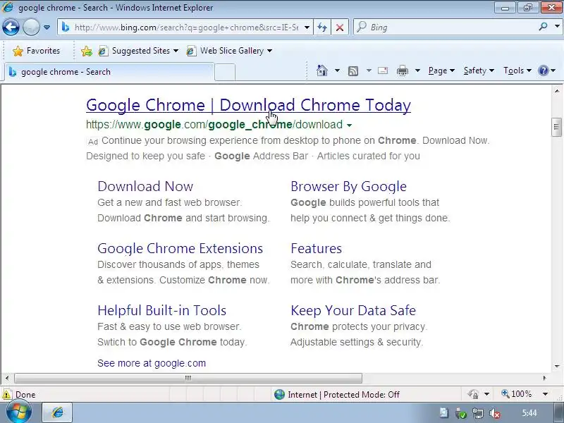This screenshot has height=423, width=564.
Task: Click the Add to Favorites Bar icon
Action: point(86,51)
